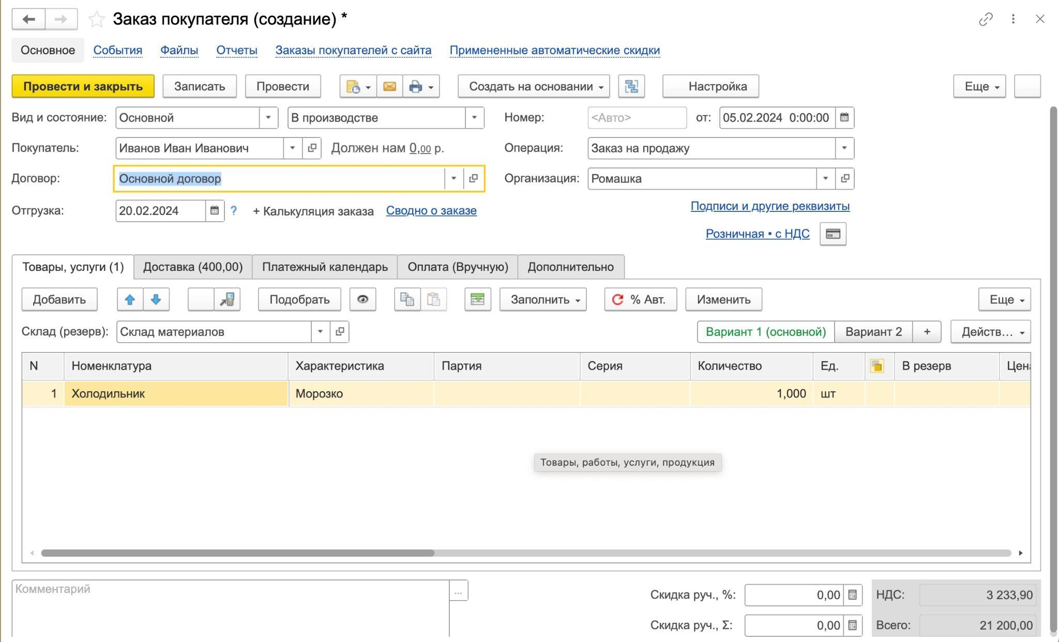Viewport: 1059px width, 642px height.
Task: Open the Основной договор contract card
Action: click(473, 178)
